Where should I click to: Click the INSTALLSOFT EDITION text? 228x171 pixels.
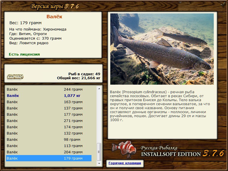coord(171,154)
